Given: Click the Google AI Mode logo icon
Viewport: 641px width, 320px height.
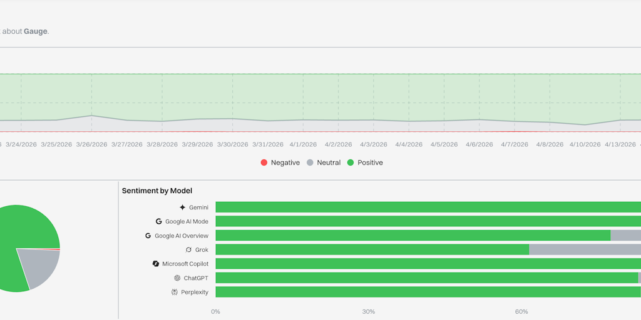Looking at the screenshot, I should (x=159, y=221).
